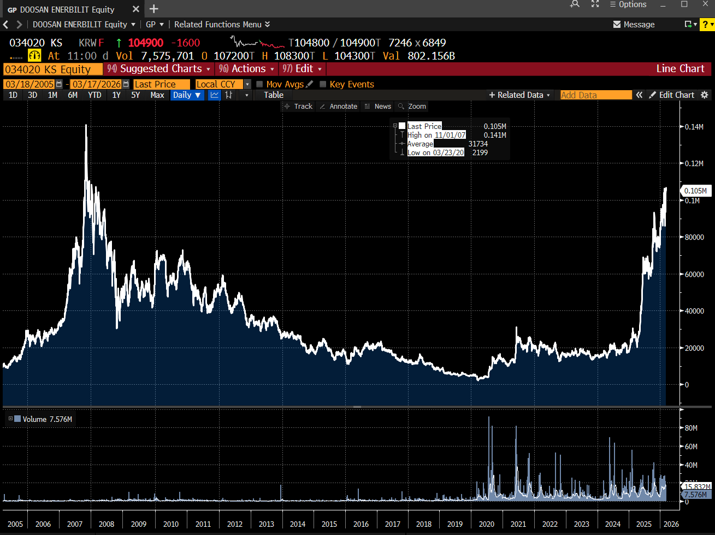Go forward with the right arrow
Screen dimensions: 715x535
tap(19, 25)
